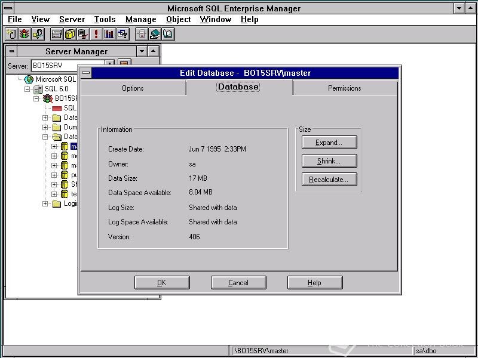Click the hand-holding-book Publications toolbar icon
This screenshot has height=358, width=478.
(x=155, y=34)
